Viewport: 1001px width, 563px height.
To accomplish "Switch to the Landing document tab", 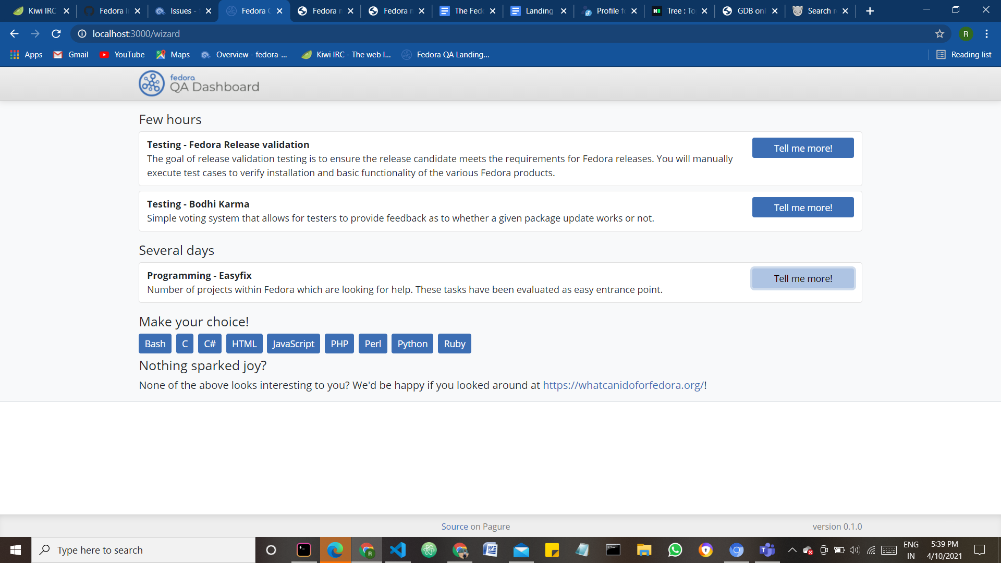I will (539, 11).
